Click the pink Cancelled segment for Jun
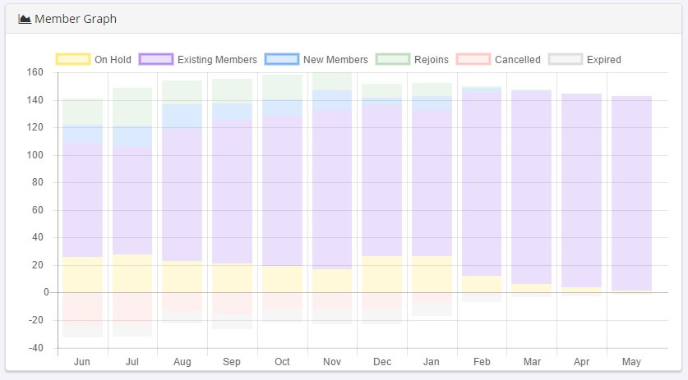 pyautogui.click(x=82, y=309)
